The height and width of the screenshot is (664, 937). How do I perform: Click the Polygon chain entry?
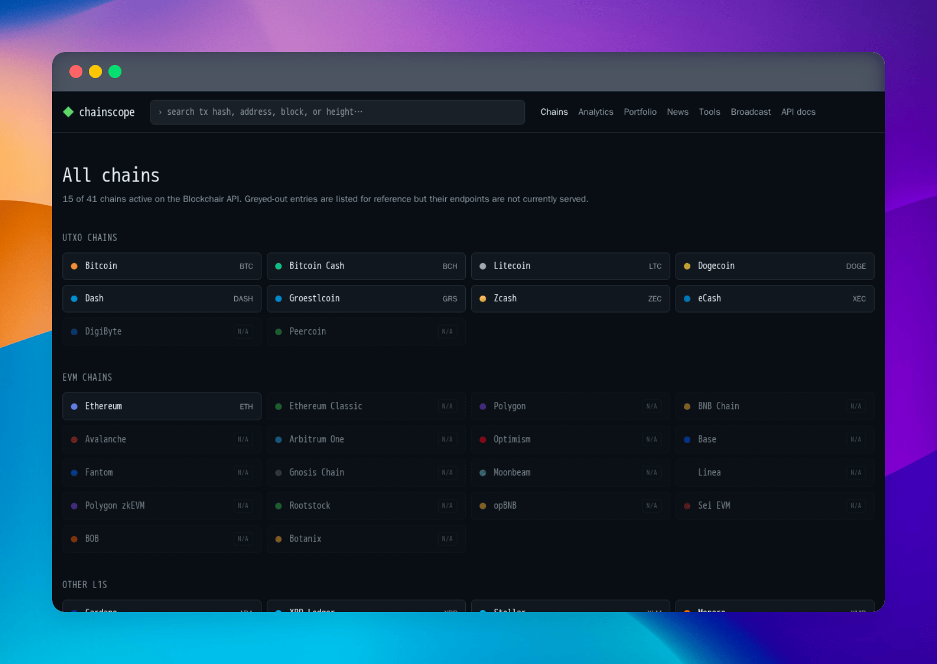[x=570, y=406]
